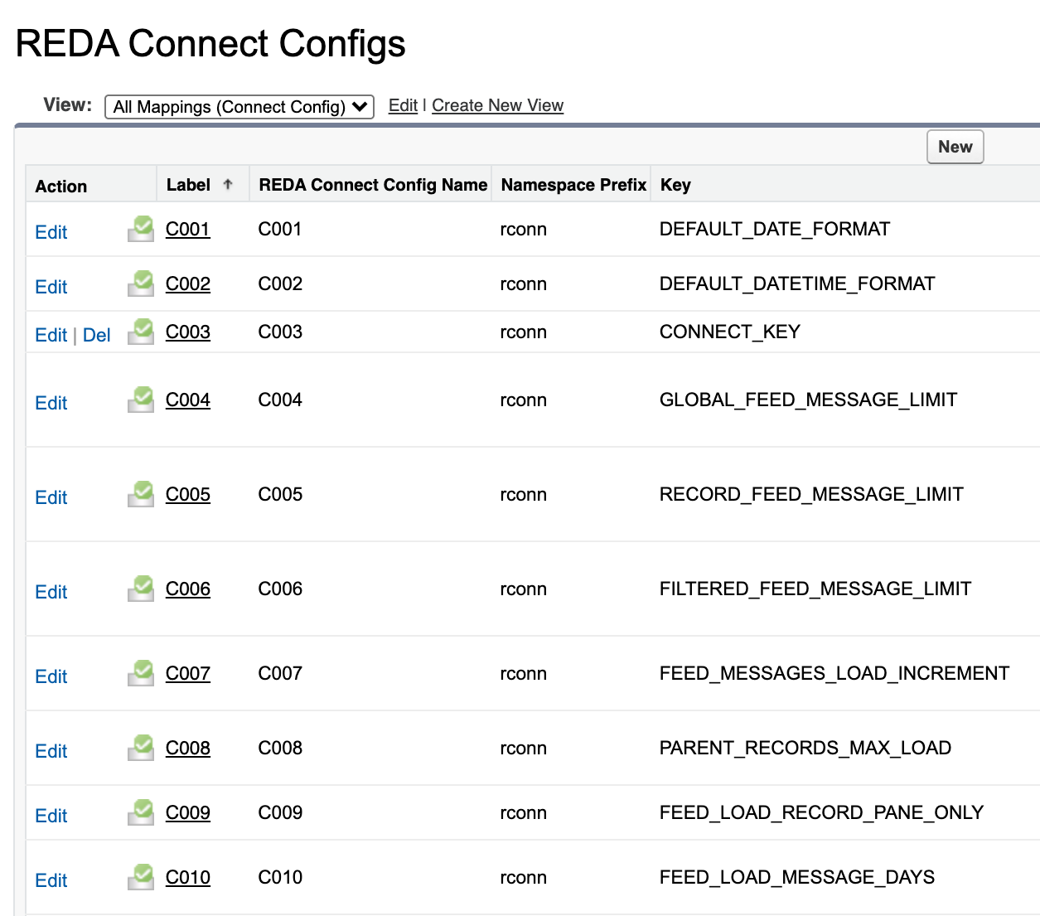Select the FEED_LOAD_MESSAGE_DAYS key cell
1040x916 pixels.
click(x=797, y=877)
